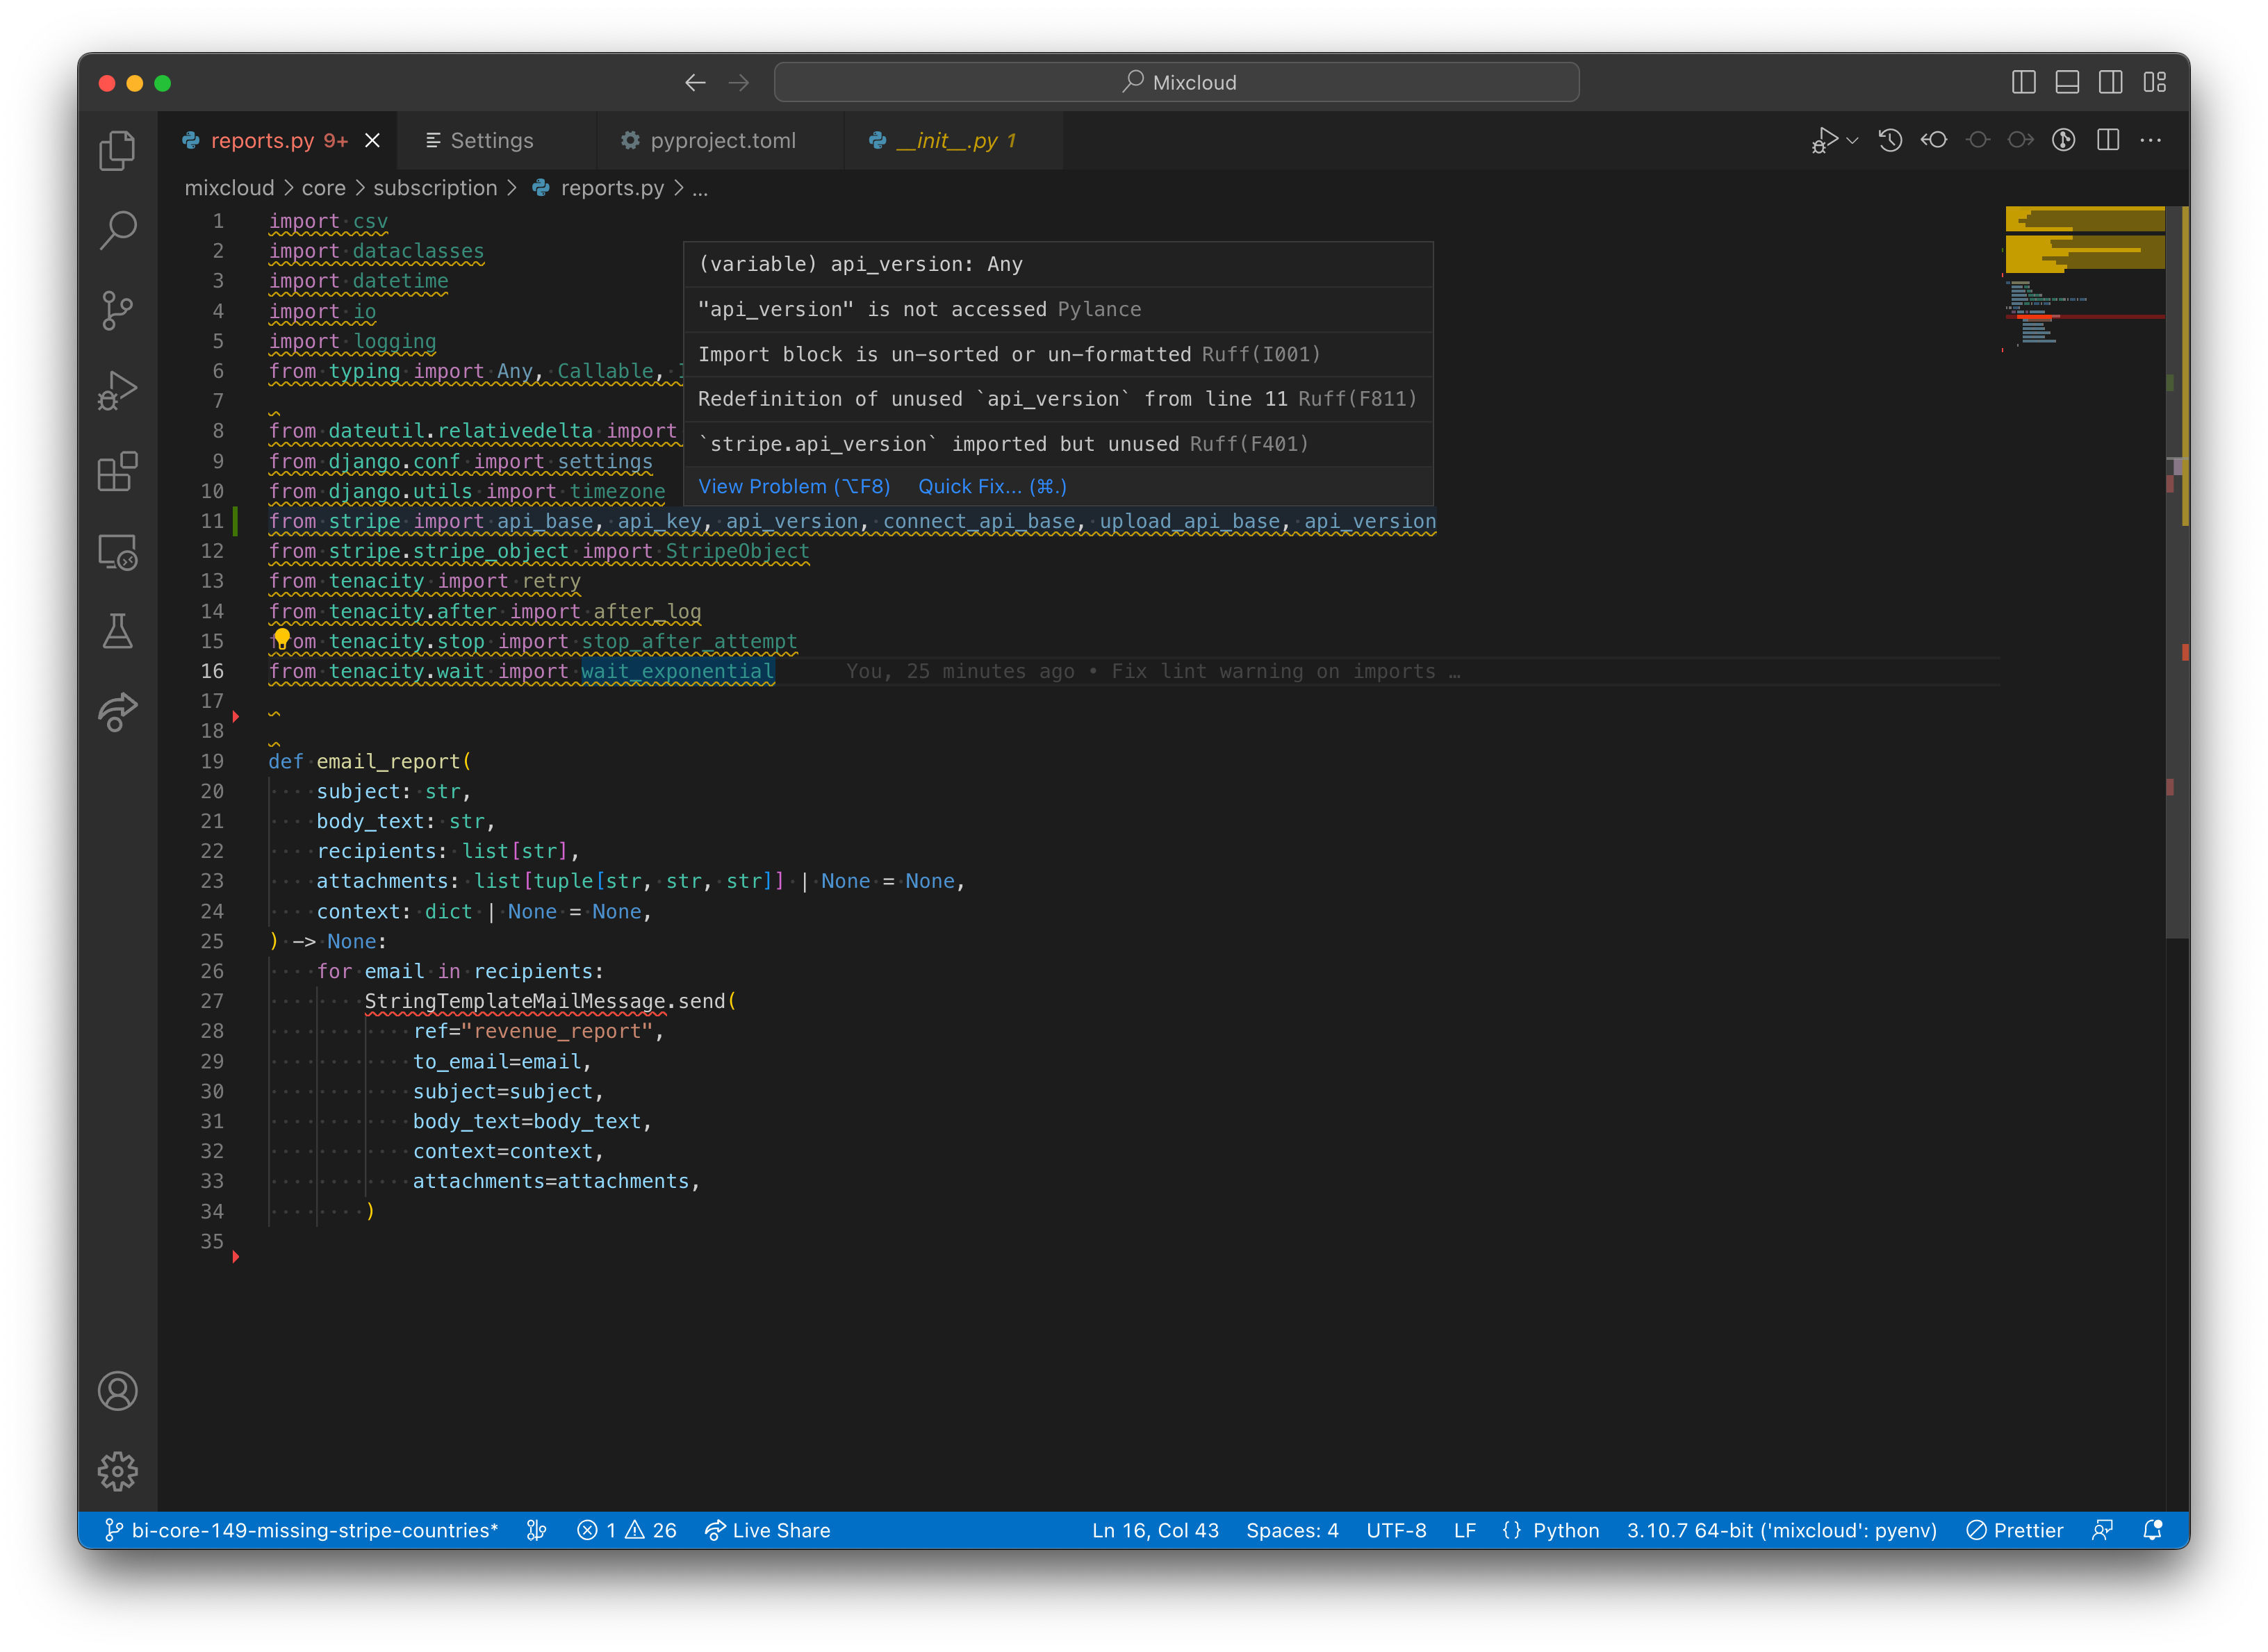2268x1652 pixels.
Task: Toggle the primary side bar layout icon
Action: pyautogui.click(x=2023, y=83)
